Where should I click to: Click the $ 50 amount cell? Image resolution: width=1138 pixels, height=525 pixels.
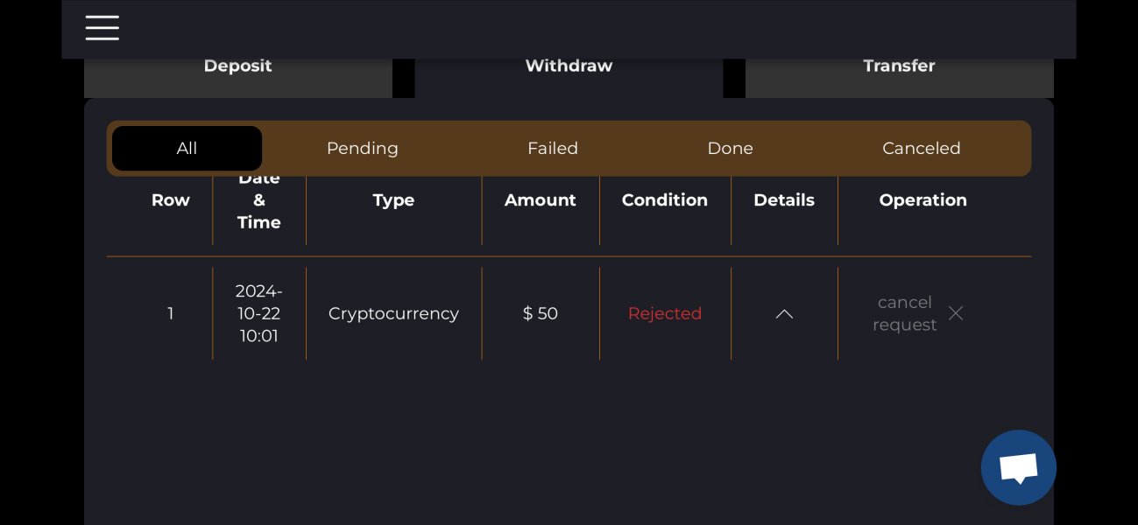pos(541,313)
